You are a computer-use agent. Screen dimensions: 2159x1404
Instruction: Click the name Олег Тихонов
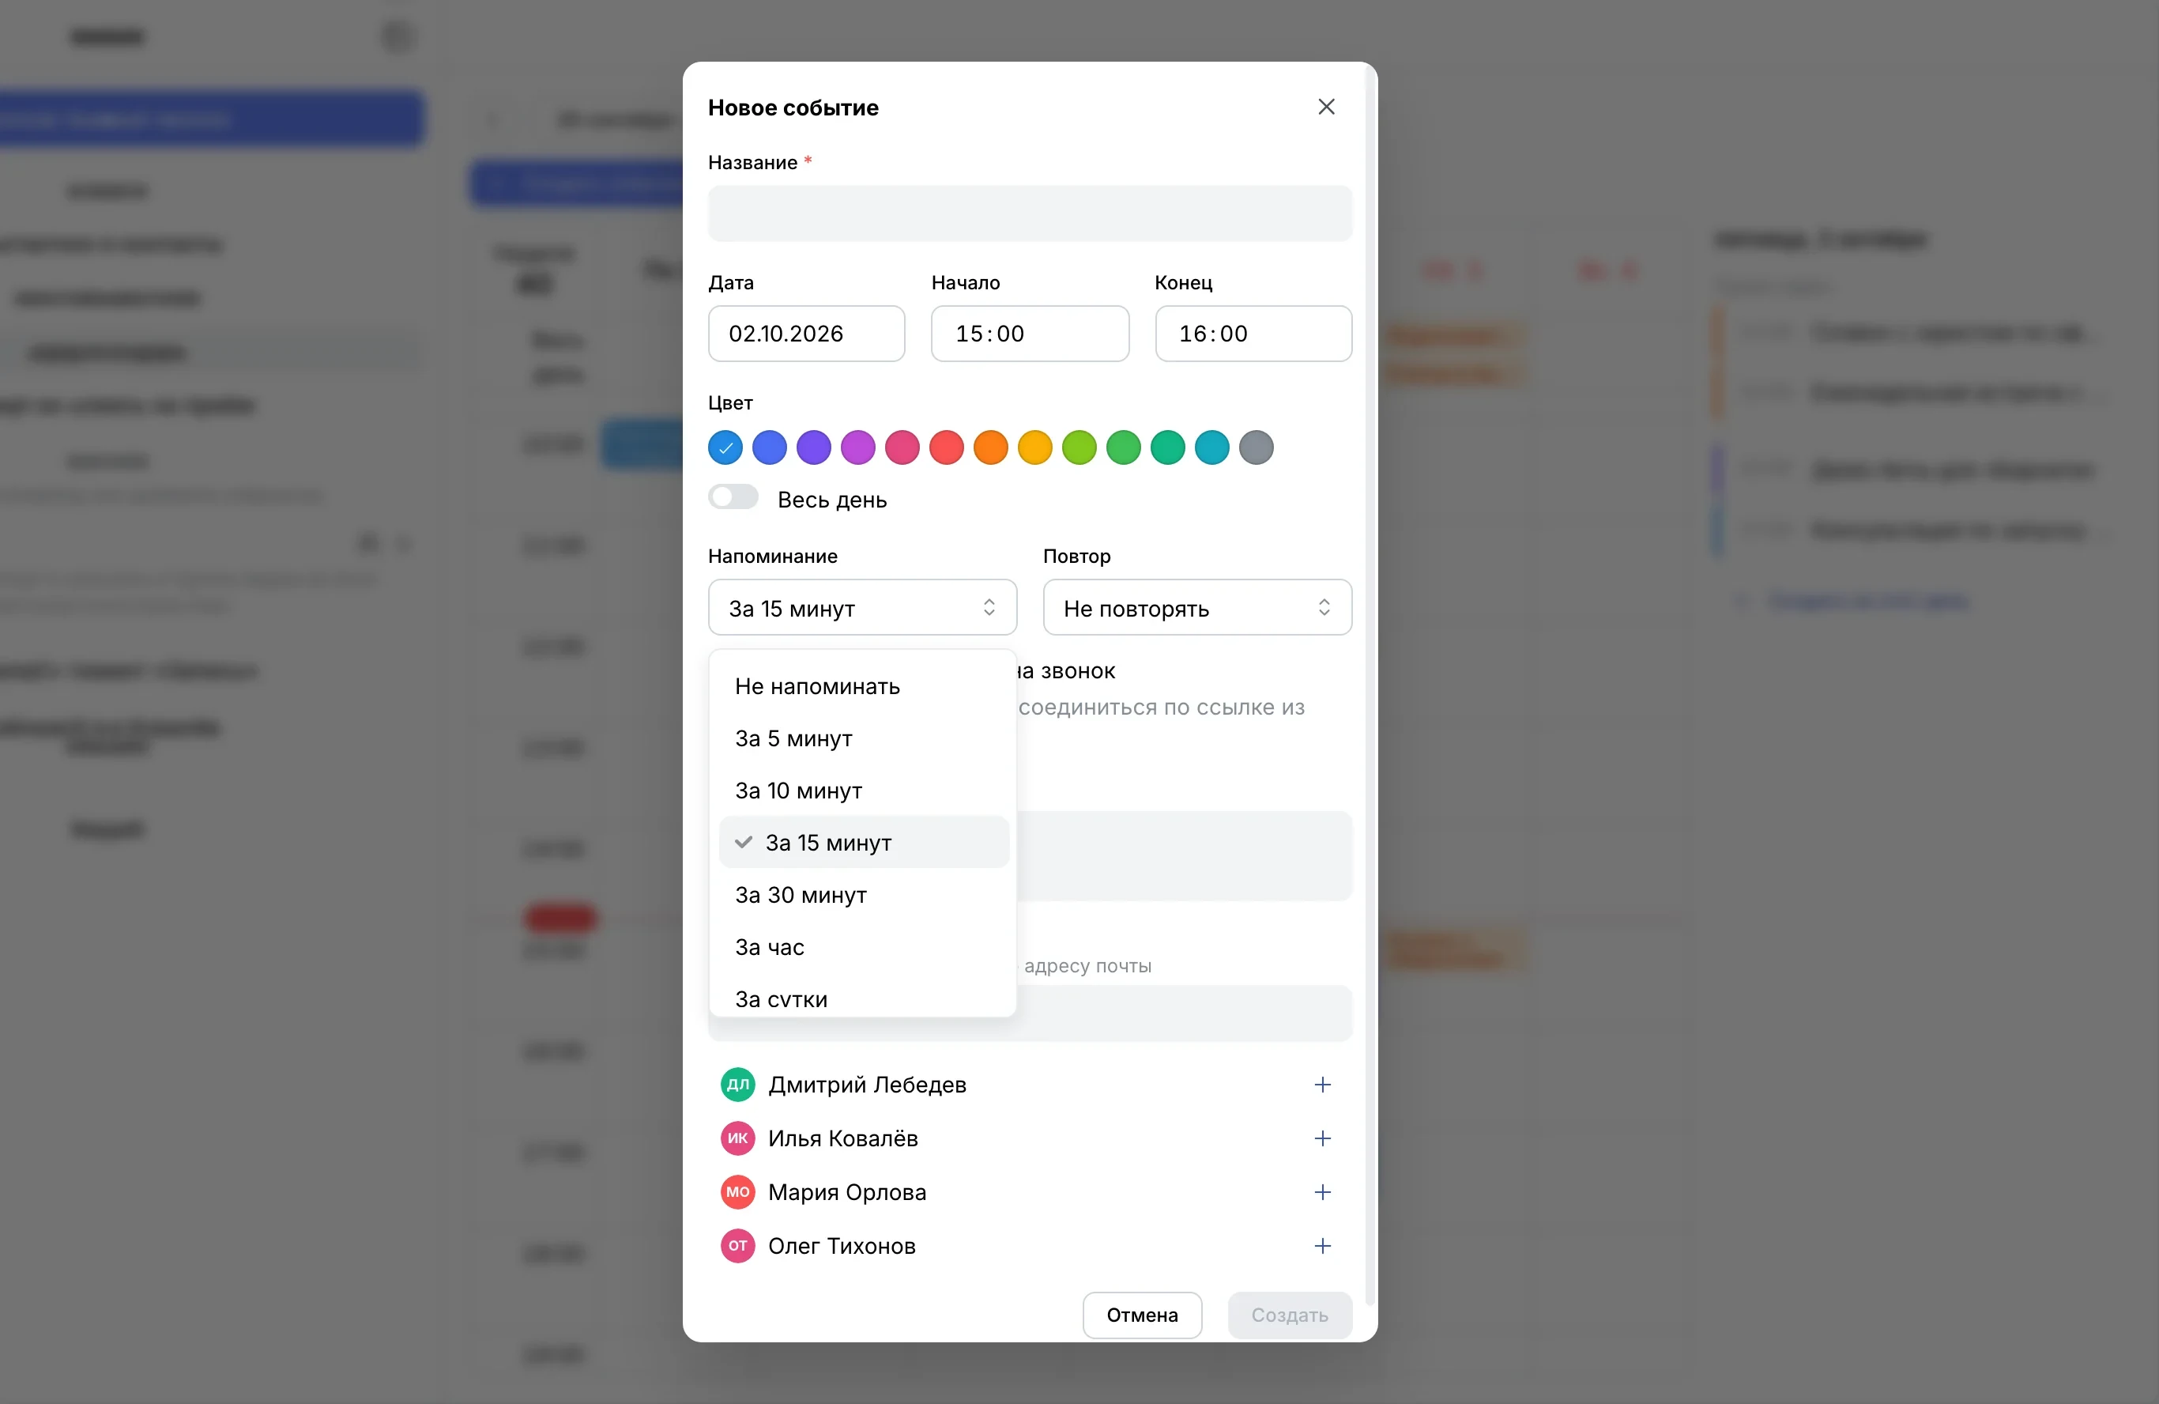[x=842, y=1246]
